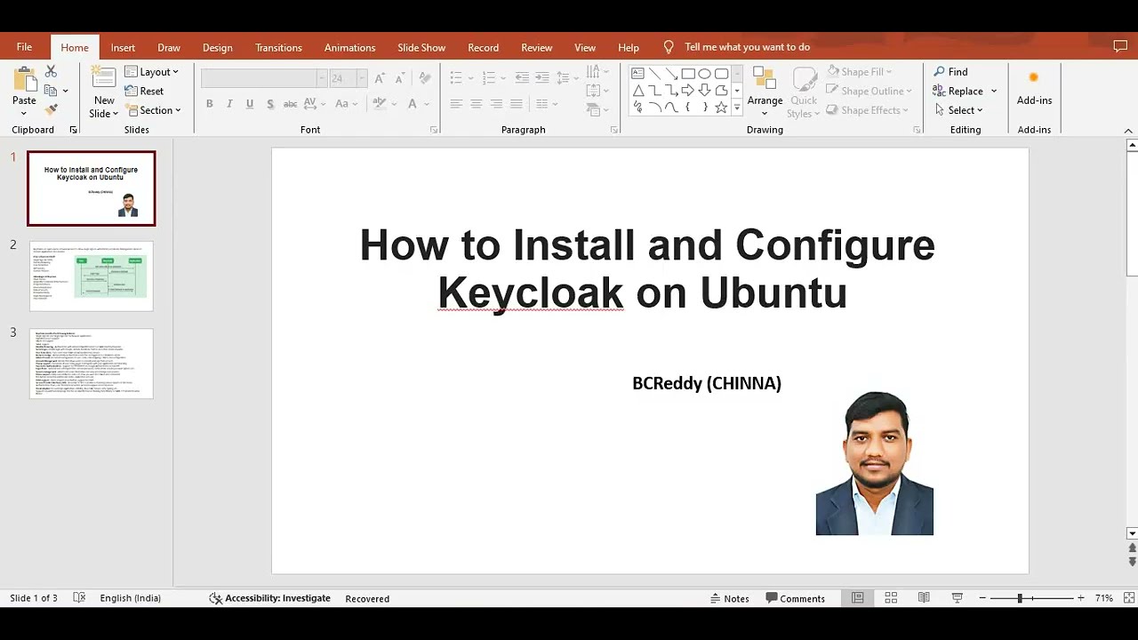Image resolution: width=1138 pixels, height=640 pixels.
Task: Toggle Underline formatting
Action: coord(250,104)
